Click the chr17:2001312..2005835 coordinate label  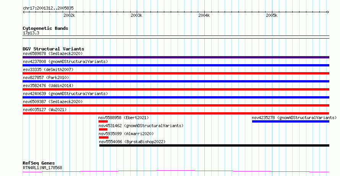(x=48, y=8)
